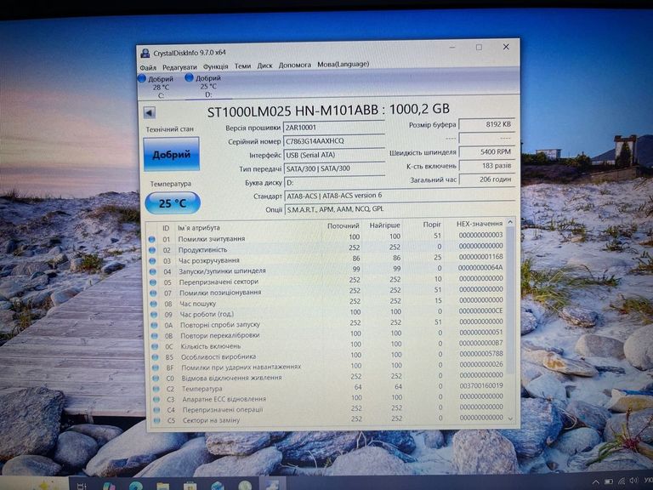Open the Теми menu
The width and height of the screenshot is (653, 490).
click(x=242, y=66)
